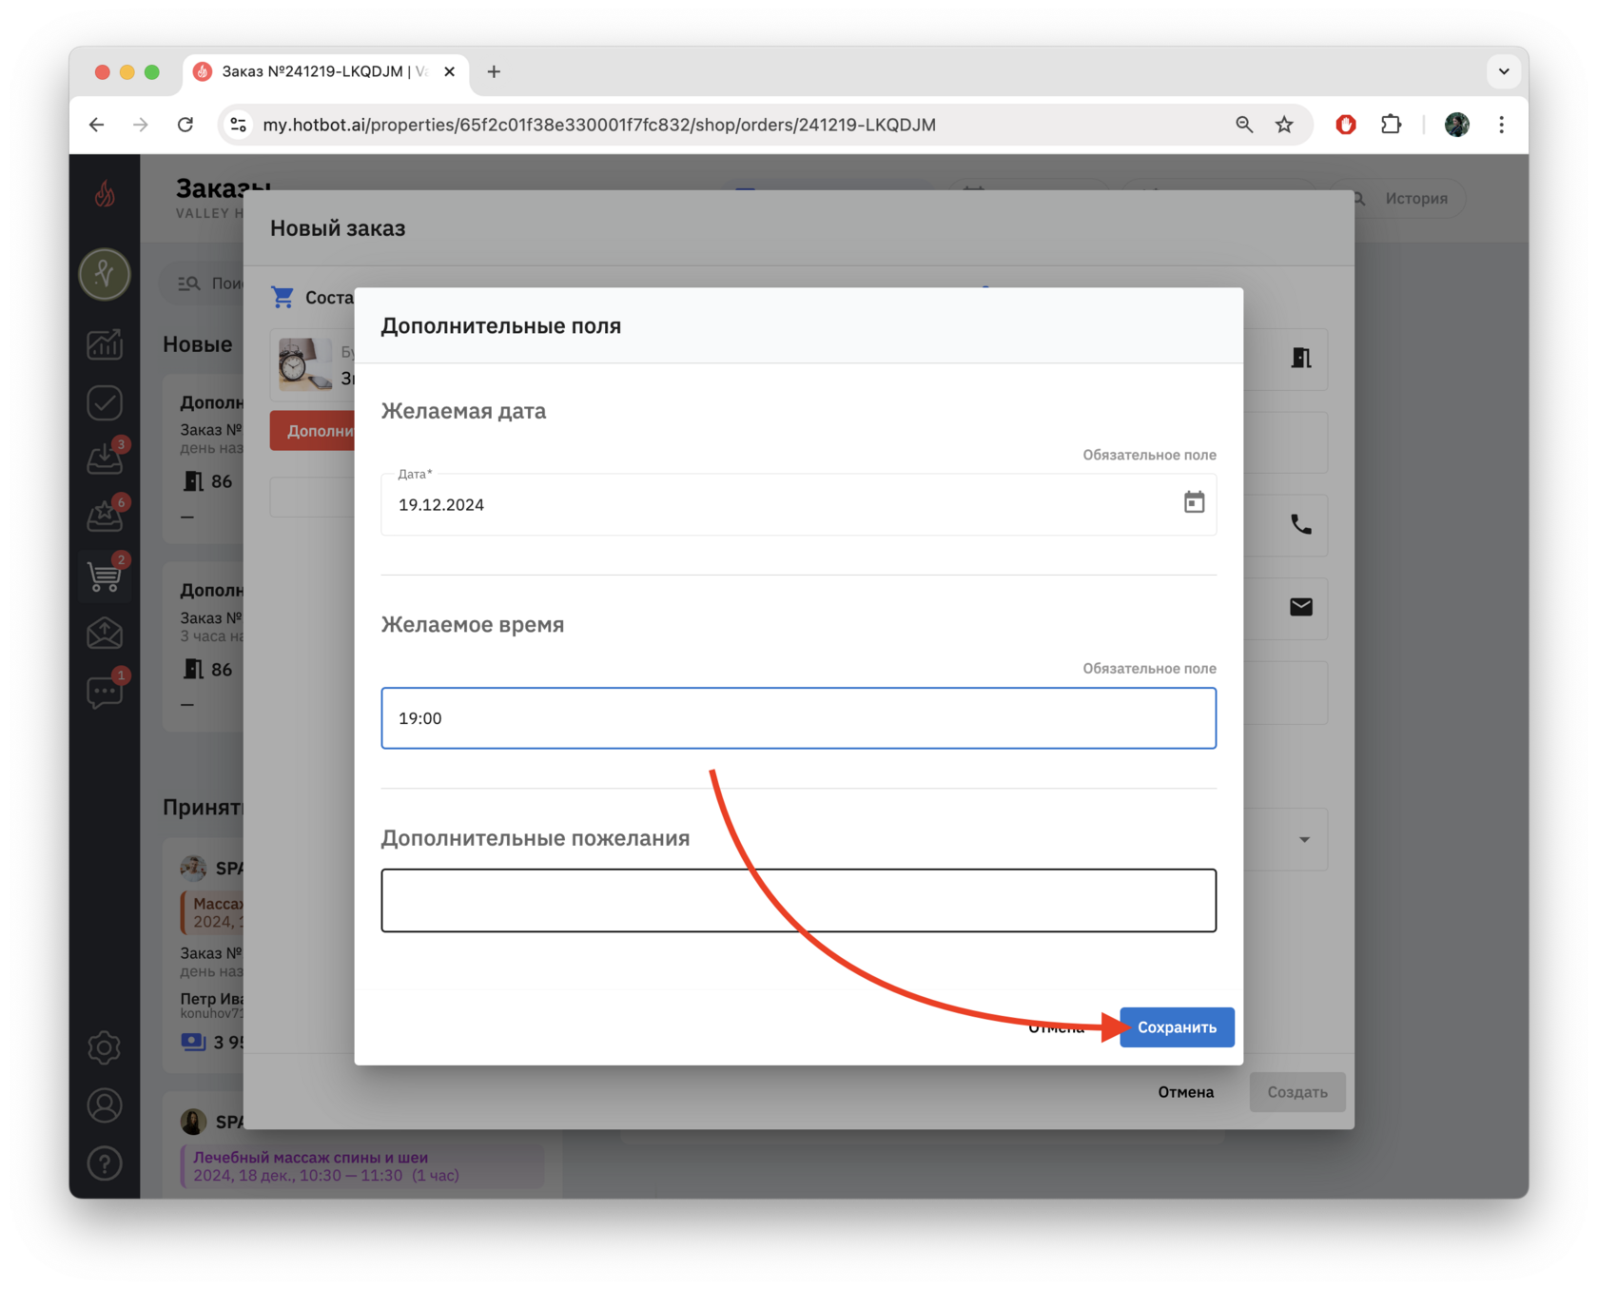Open the analytics chart section in the sidebar
This screenshot has height=1290, width=1598.
[x=105, y=344]
